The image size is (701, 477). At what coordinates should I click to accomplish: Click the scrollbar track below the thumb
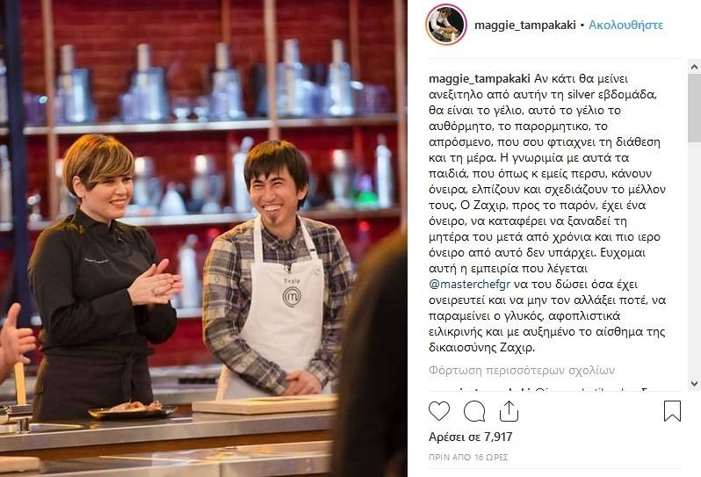(694, 259)
